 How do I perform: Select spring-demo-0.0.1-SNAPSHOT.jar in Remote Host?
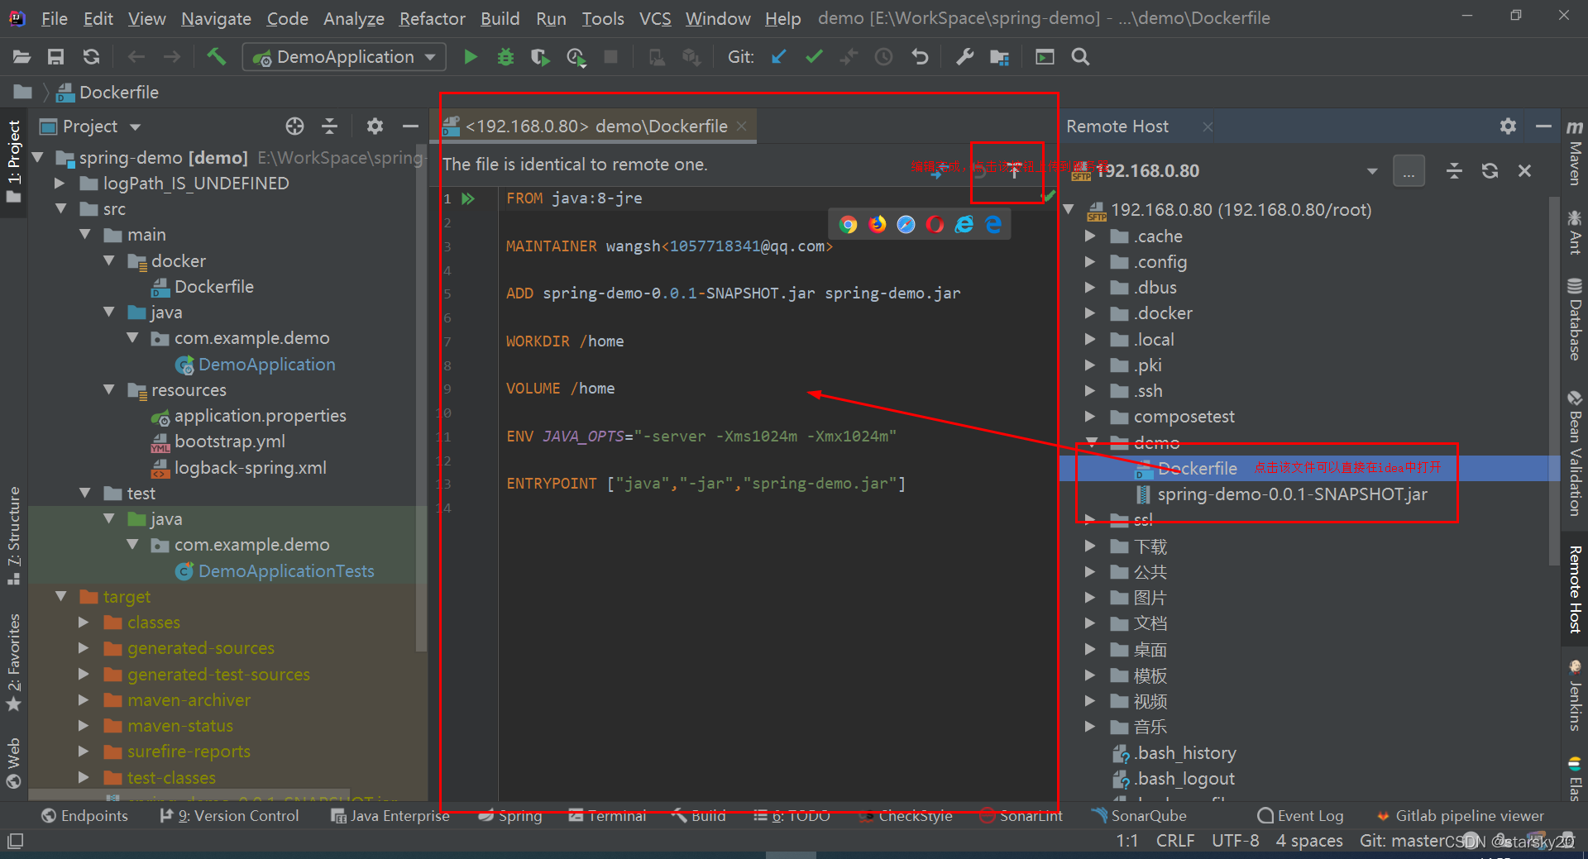click(x=1292, y=494)
